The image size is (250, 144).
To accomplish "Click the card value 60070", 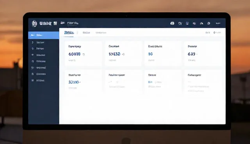I will click(x=74, y=54).
